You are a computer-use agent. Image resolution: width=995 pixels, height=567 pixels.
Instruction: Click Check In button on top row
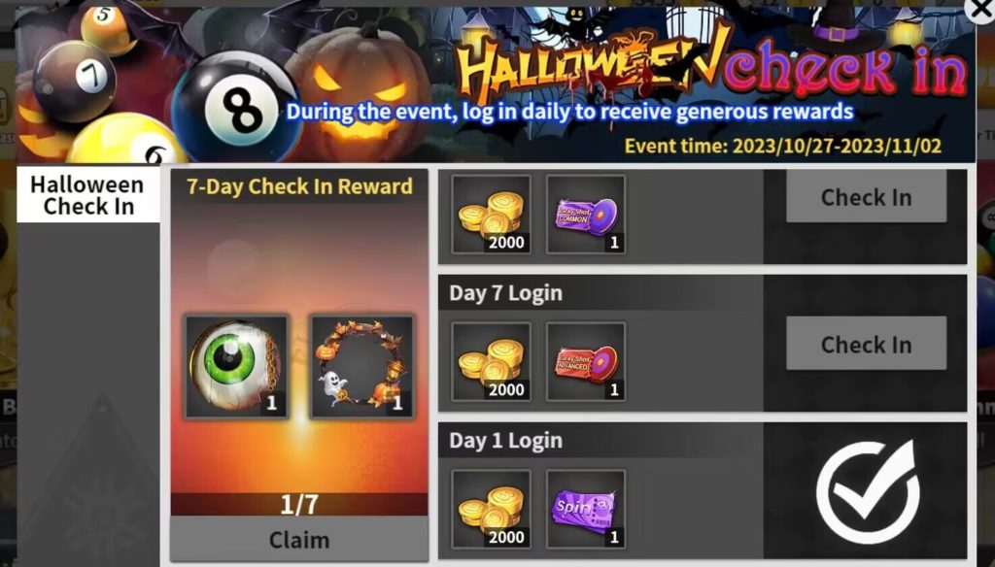[x=866, y=197]
